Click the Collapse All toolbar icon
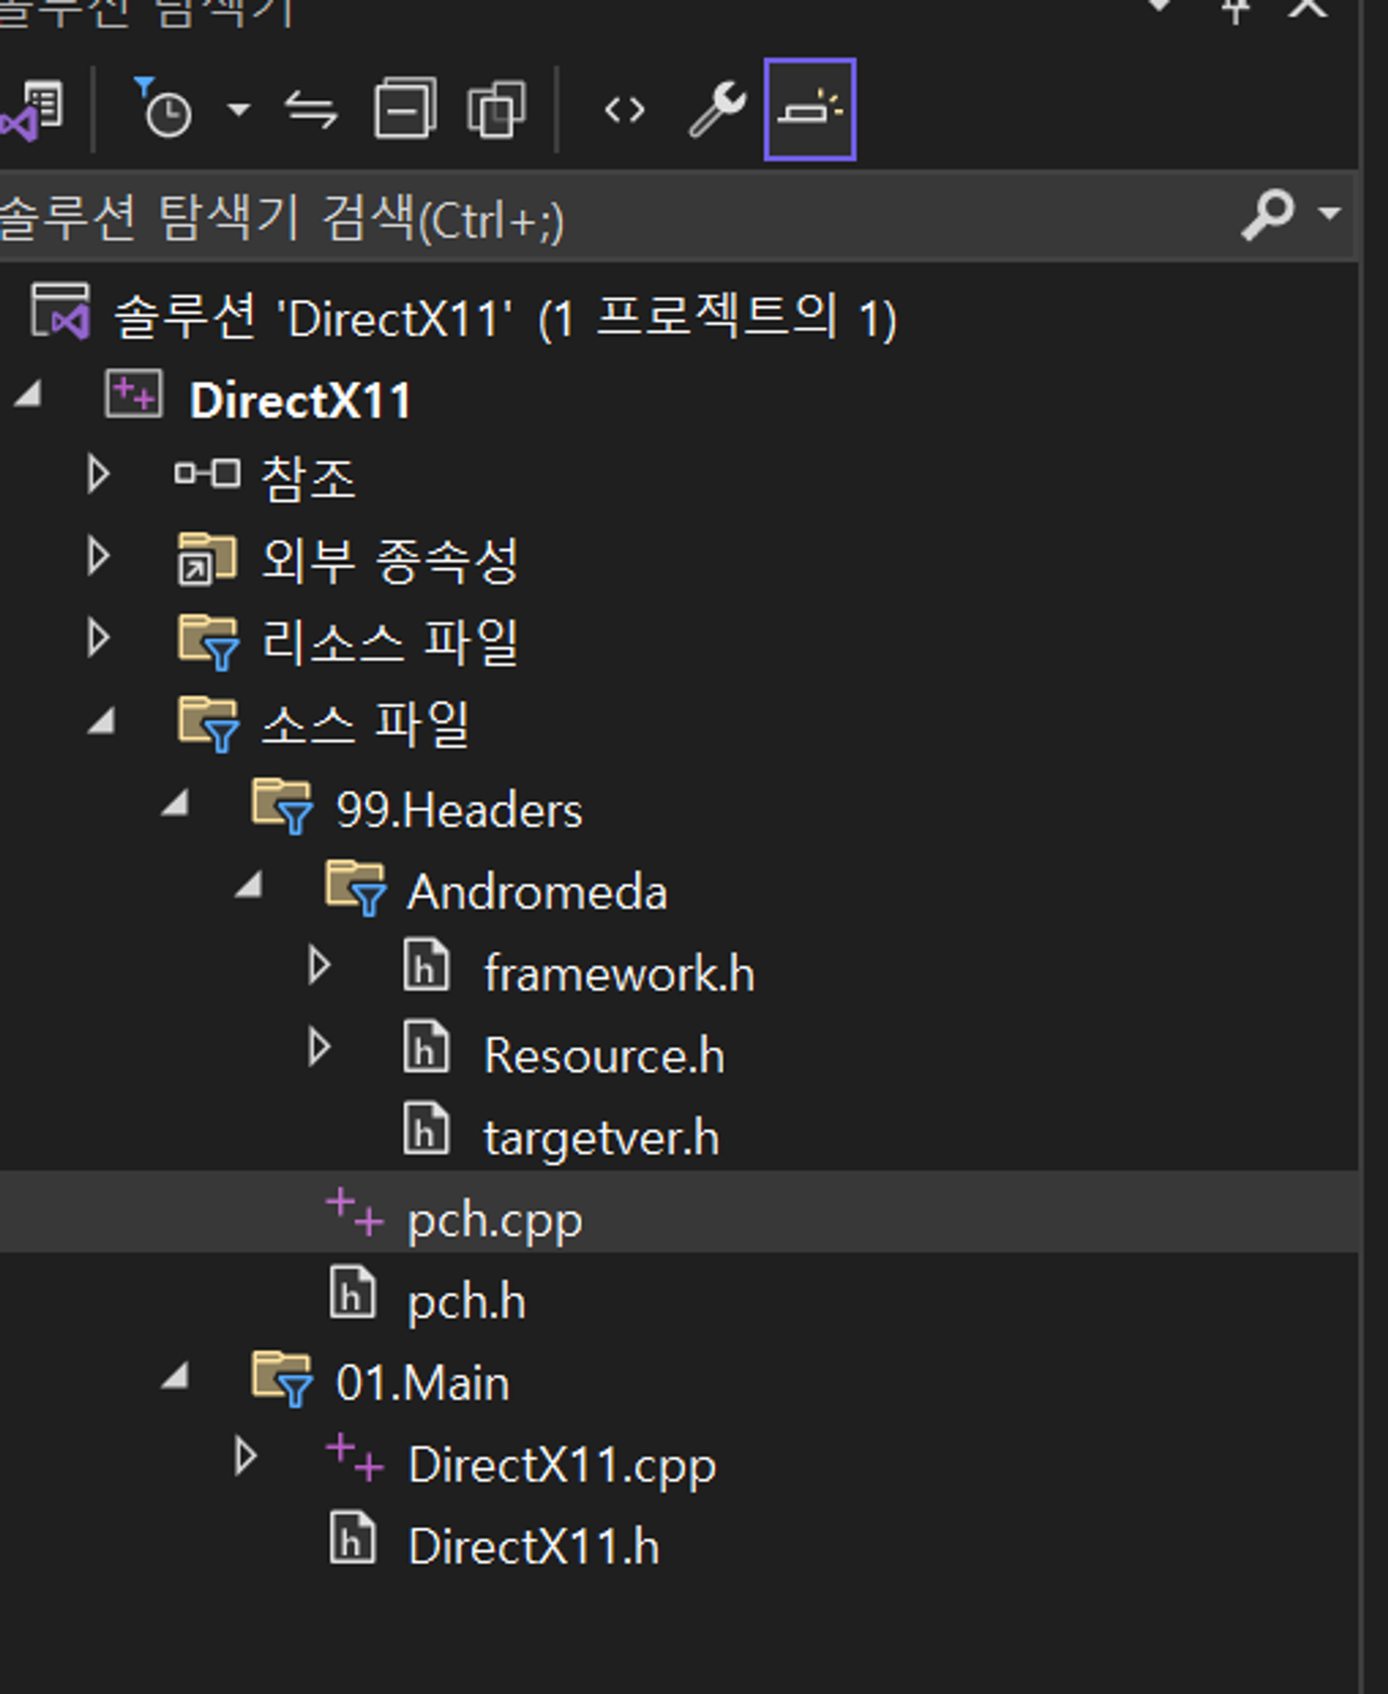Viewport: 1388px width, 1694px height. coord(405,110)
